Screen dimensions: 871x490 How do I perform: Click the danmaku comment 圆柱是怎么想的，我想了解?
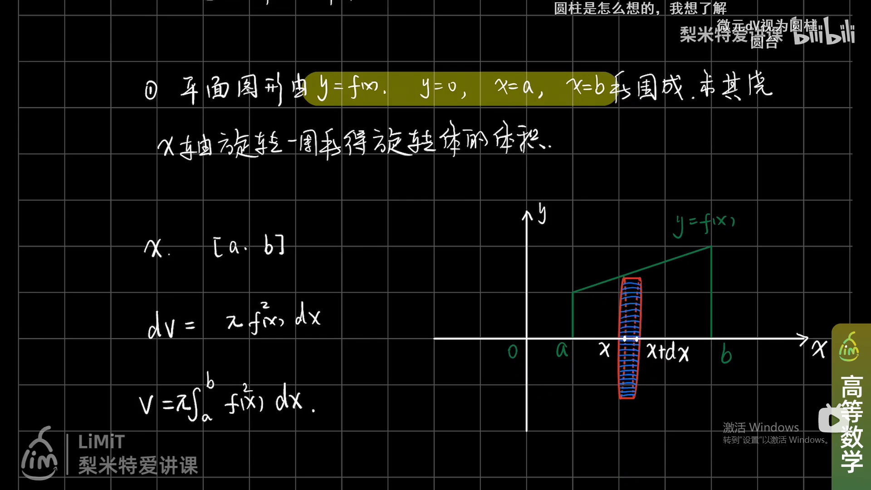pyautogui.click(x=640, y=8)
